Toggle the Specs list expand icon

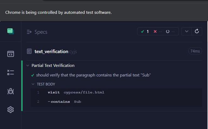[29, 32]
